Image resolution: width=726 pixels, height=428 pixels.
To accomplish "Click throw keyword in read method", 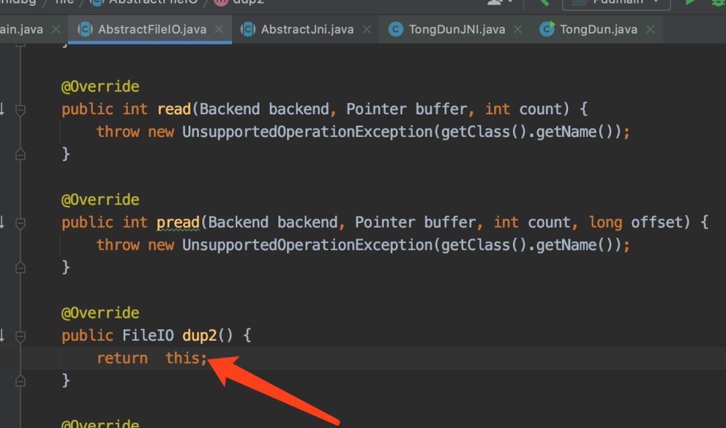I will 118,132.
